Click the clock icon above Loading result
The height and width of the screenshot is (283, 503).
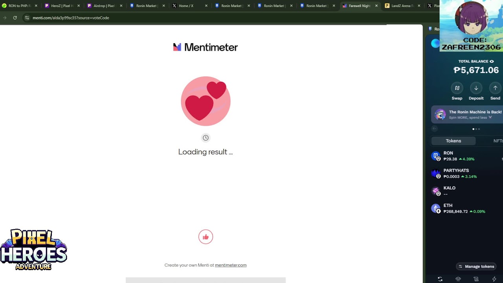point(206,138)
